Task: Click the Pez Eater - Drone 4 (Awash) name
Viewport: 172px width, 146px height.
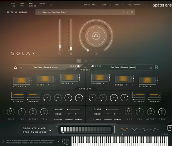Action: [123, 68]
